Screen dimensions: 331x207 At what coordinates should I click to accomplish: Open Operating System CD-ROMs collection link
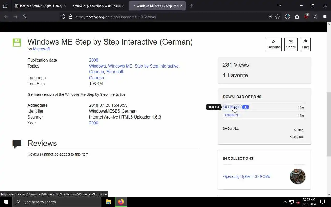[x=246, y=176]
